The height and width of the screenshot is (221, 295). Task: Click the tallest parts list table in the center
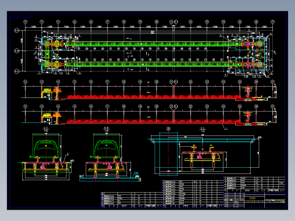(193, 194)
